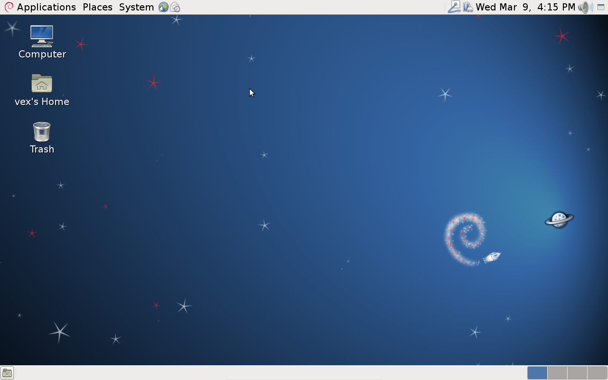Click the network connection tray icon
The image size is (608, 380).
[454, 7]
